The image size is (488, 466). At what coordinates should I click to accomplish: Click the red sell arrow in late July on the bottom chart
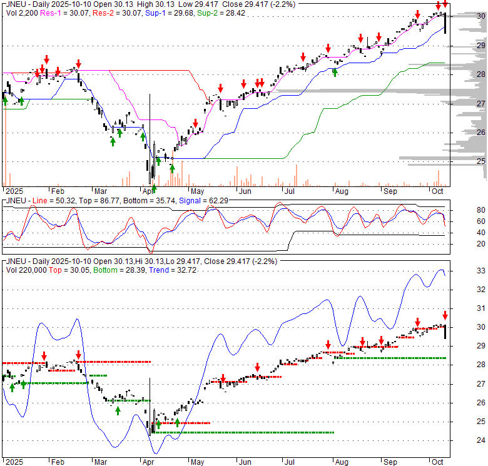[x=327, y=345]
